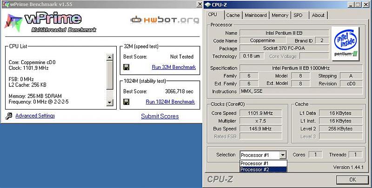Open the Advanced Settings link
The image size is (372, 188).
point(35,116)
